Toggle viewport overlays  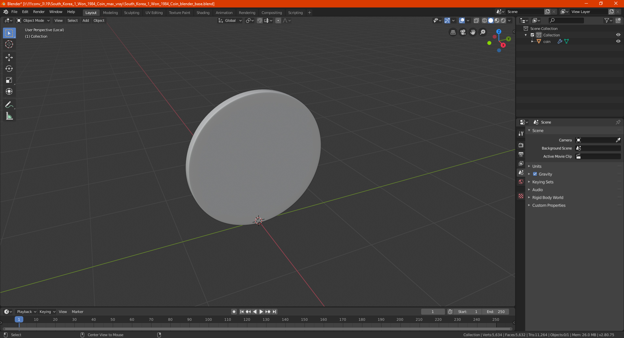coord(462,20)
